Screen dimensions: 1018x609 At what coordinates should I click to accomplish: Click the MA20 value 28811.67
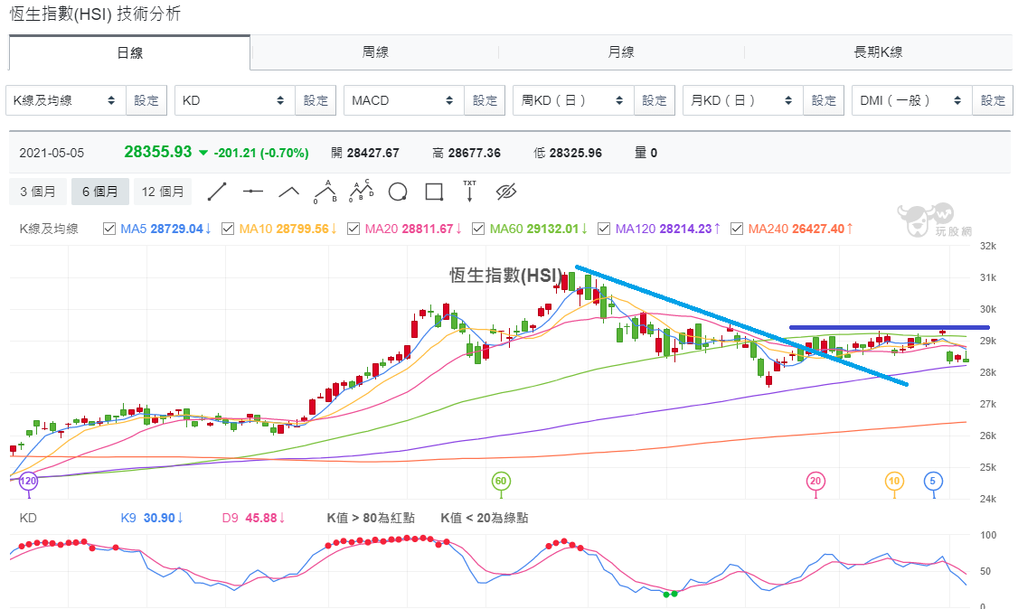coord(428,229)
